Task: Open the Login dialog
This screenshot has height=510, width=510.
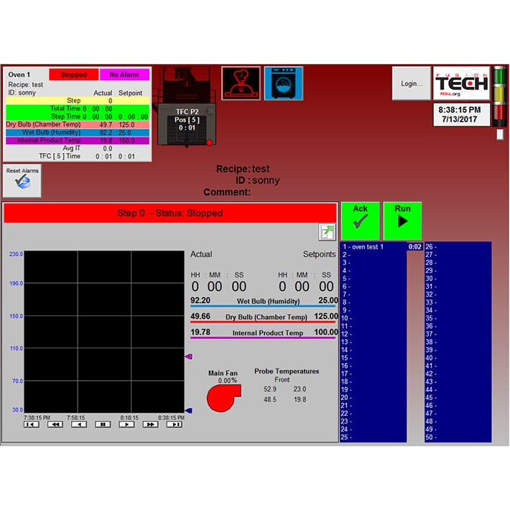Action: pyautogui.click(x=412, y=83)
